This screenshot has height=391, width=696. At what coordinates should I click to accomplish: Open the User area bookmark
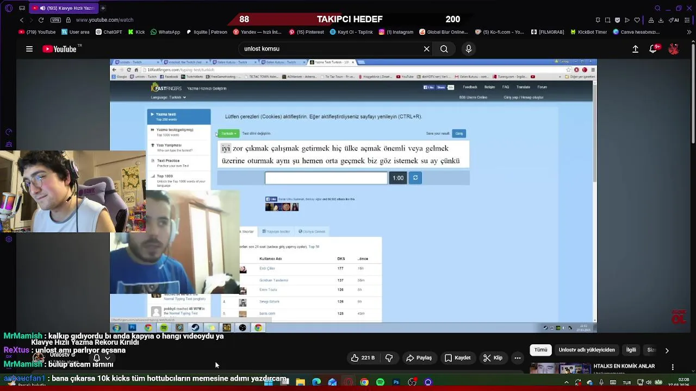tap(75, 32)
